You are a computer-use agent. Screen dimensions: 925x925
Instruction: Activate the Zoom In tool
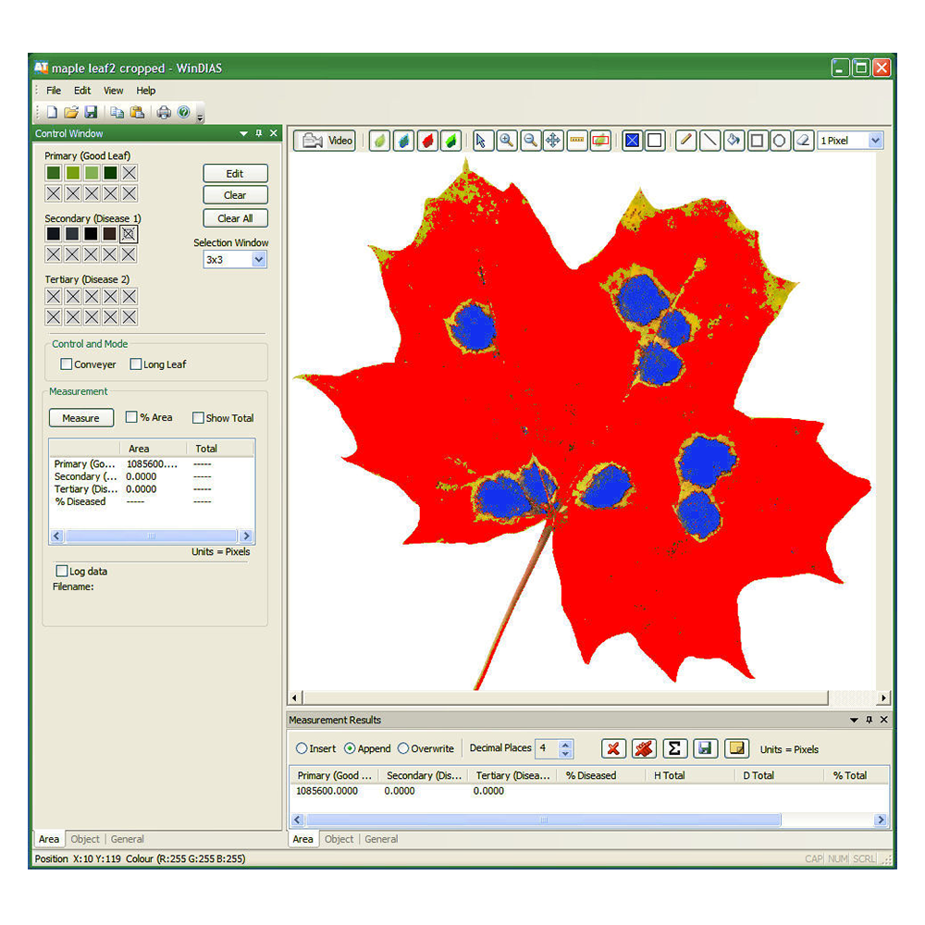506,140
